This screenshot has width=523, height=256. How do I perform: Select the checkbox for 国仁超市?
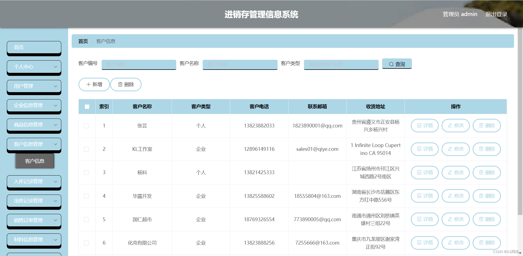(x=86, y=220)
